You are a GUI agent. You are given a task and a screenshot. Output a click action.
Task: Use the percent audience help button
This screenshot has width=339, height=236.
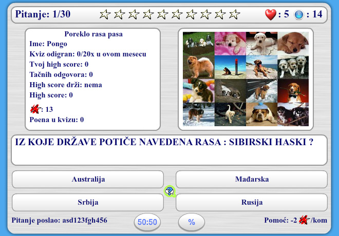coord(192,222)
